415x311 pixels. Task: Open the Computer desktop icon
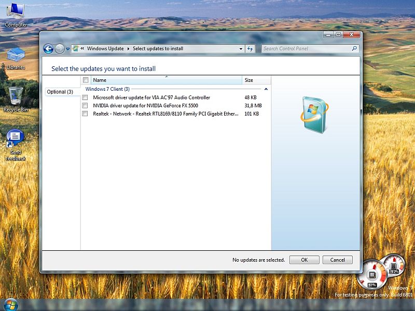point(16,15)
